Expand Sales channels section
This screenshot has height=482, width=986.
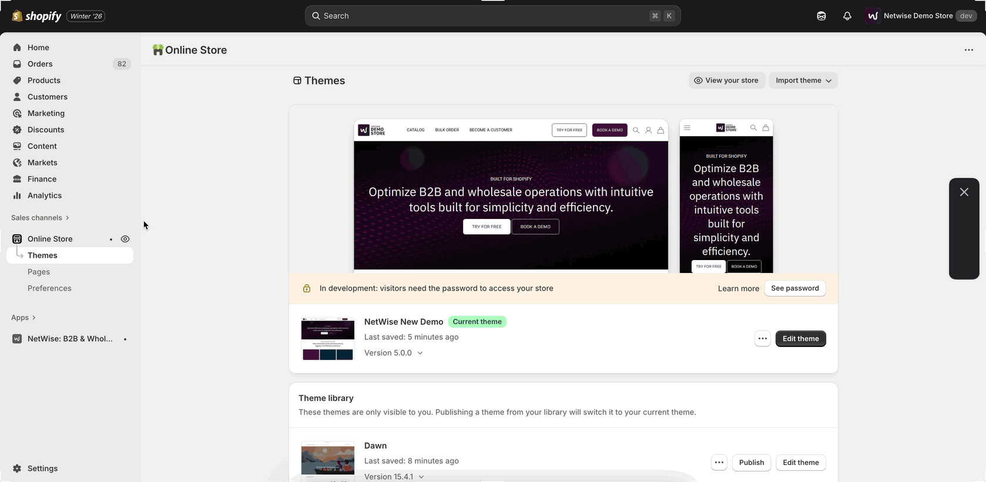(x=40, y=218)
